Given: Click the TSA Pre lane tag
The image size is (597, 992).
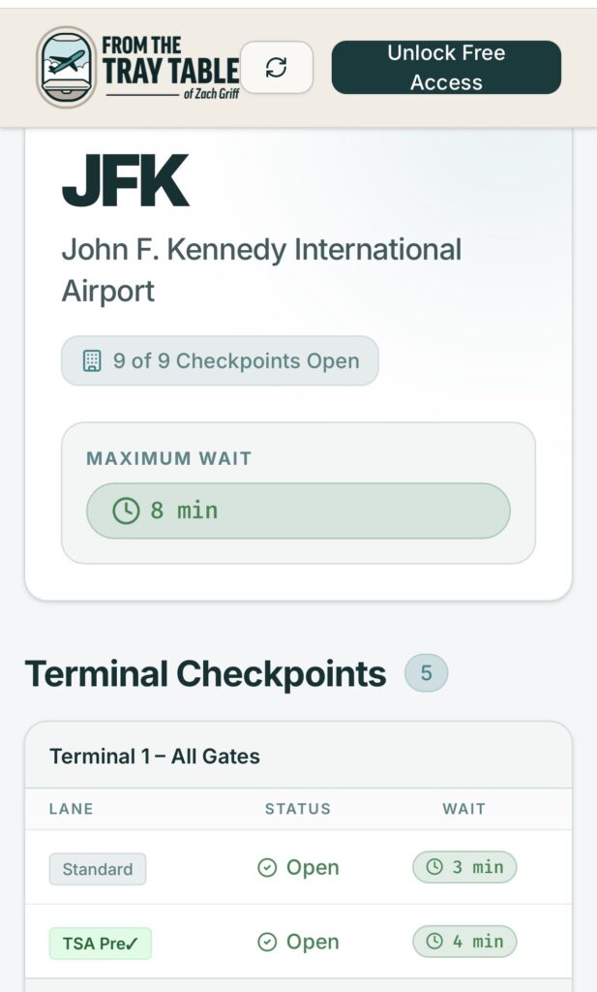Looking at the screenshot, I should 101,944.
